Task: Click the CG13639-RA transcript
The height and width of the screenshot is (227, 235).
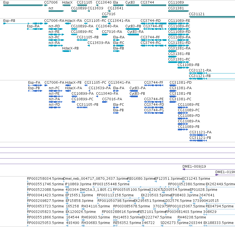Action: [x=89, y=46]
